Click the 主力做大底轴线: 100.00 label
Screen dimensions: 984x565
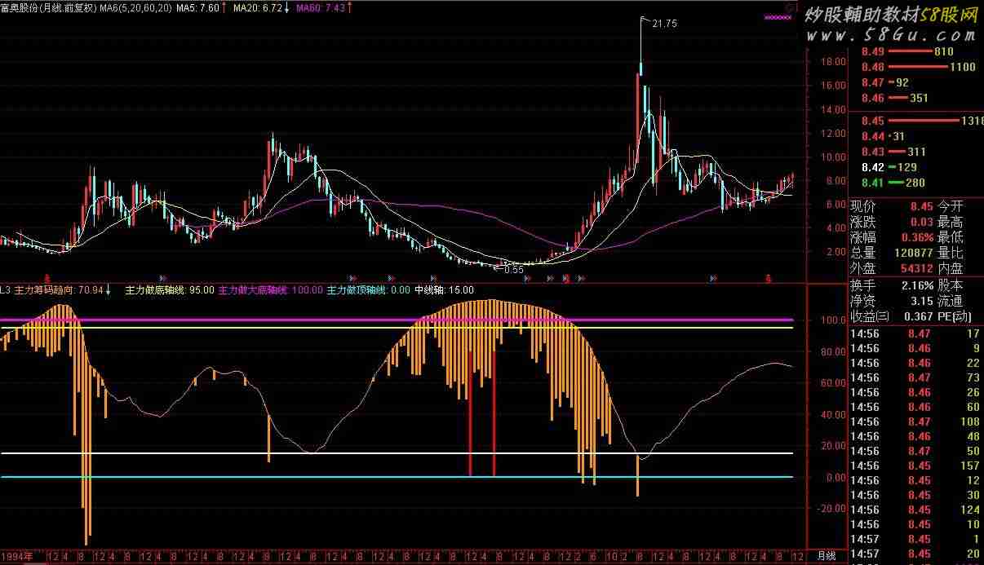click(272, 289)
